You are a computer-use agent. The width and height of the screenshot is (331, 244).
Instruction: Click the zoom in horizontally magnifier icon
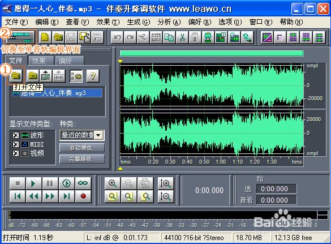(x=113, y=183)
